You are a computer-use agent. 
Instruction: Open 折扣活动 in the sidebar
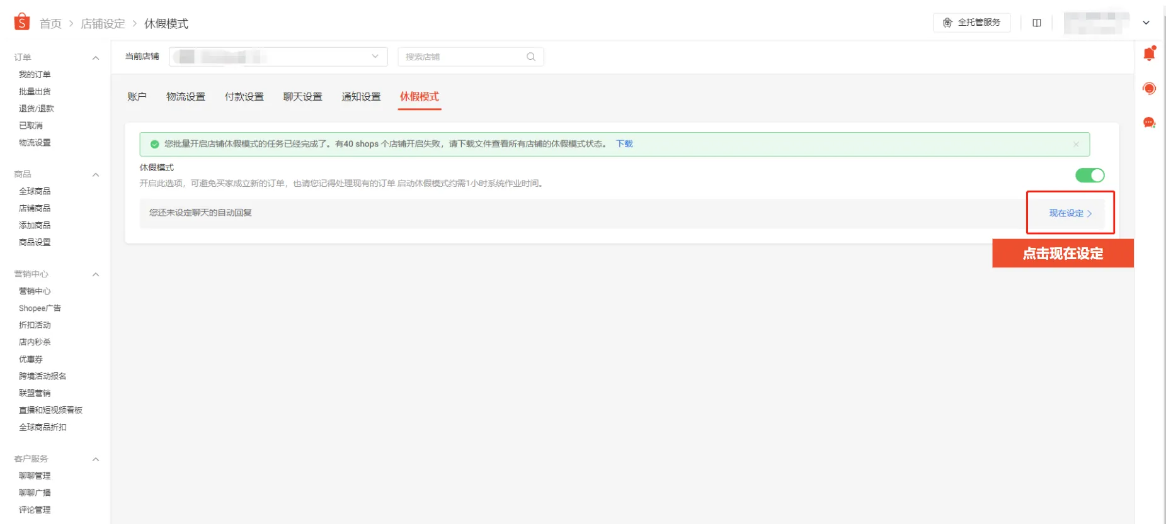pyautogui.click(x=35, y=325)
